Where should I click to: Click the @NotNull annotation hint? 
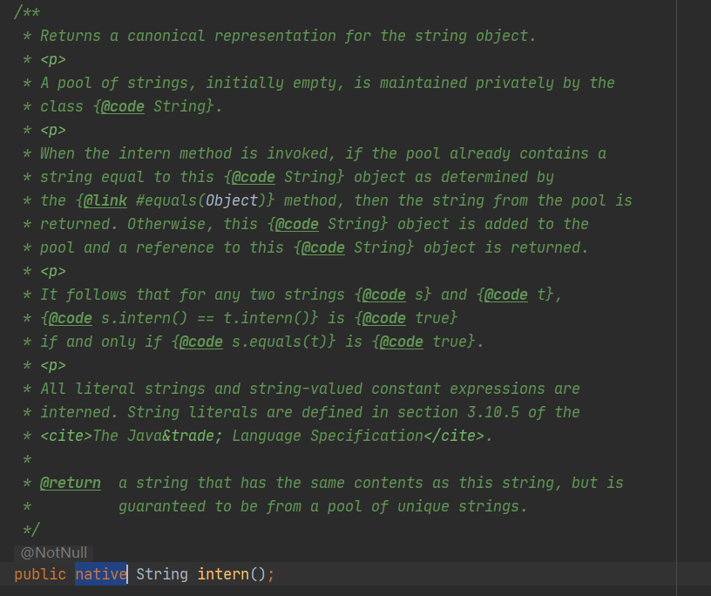coord(54,552)
